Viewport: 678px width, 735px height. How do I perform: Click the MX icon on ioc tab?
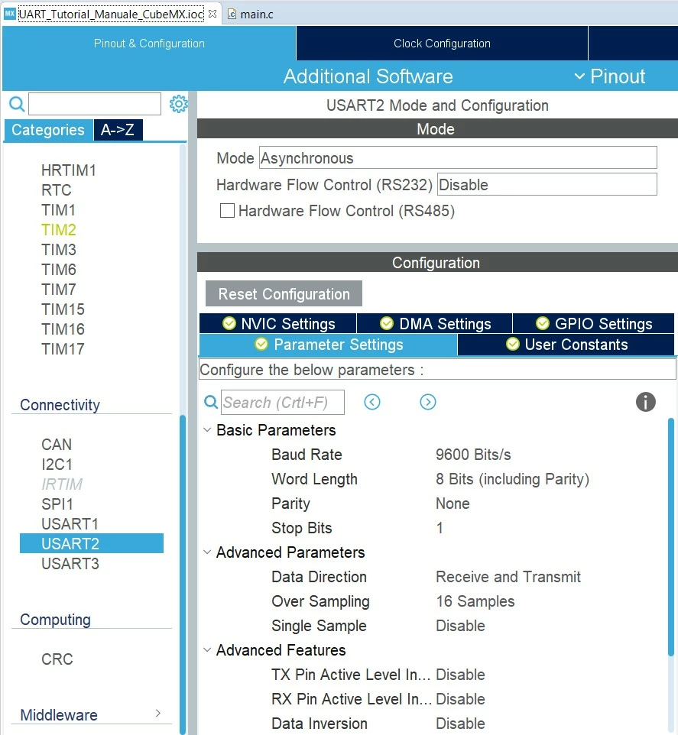10,14
